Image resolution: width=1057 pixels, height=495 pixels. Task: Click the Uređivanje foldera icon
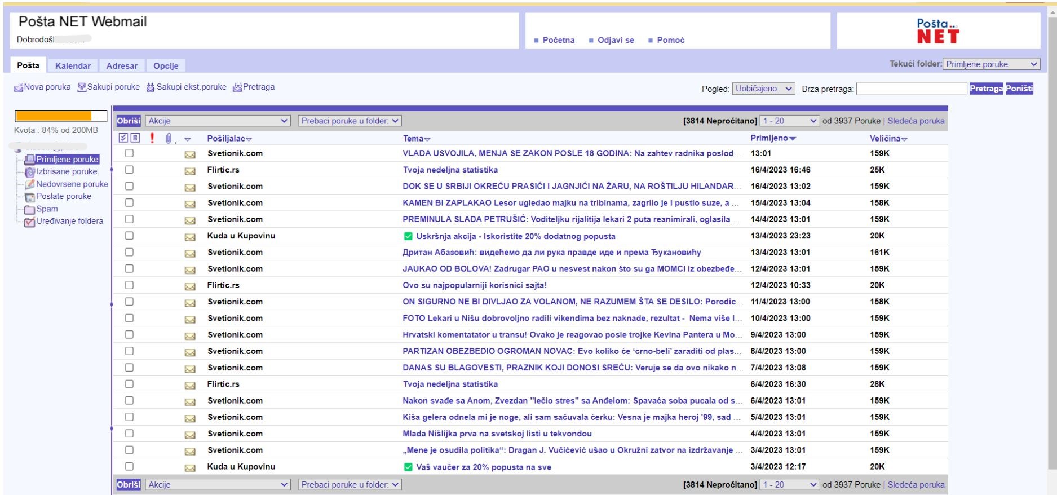[30, 222]
